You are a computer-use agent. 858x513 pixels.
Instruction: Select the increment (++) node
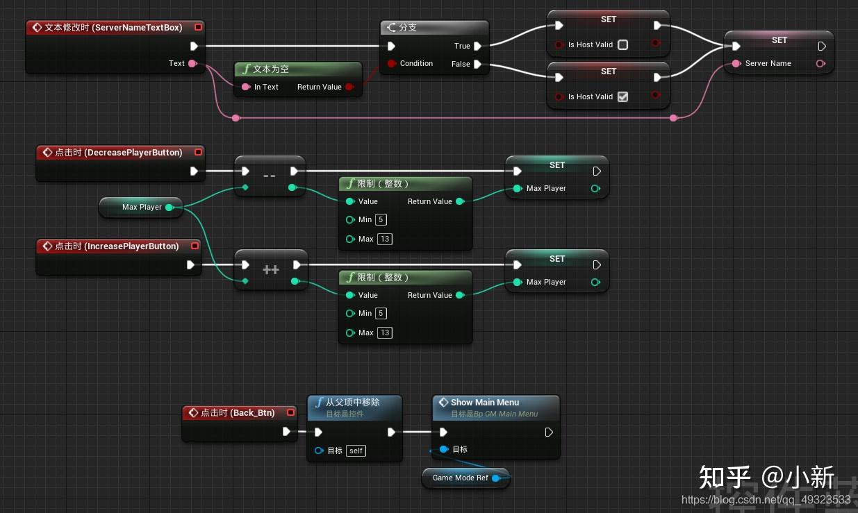(270, 269)
